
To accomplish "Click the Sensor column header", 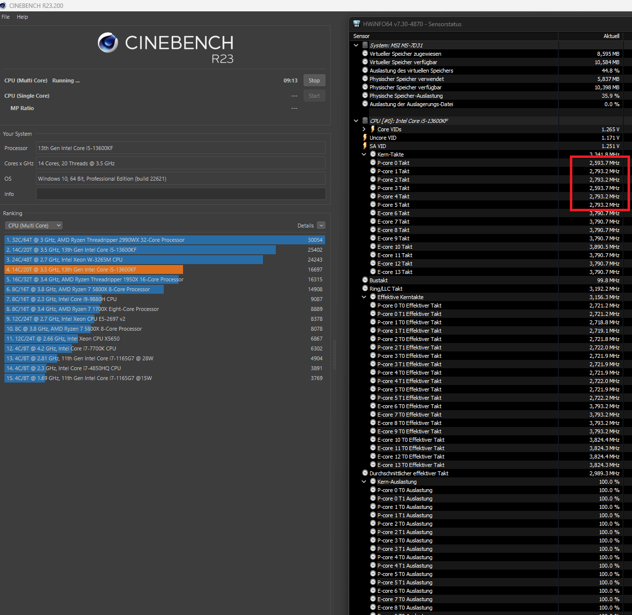I will [454, 36].
